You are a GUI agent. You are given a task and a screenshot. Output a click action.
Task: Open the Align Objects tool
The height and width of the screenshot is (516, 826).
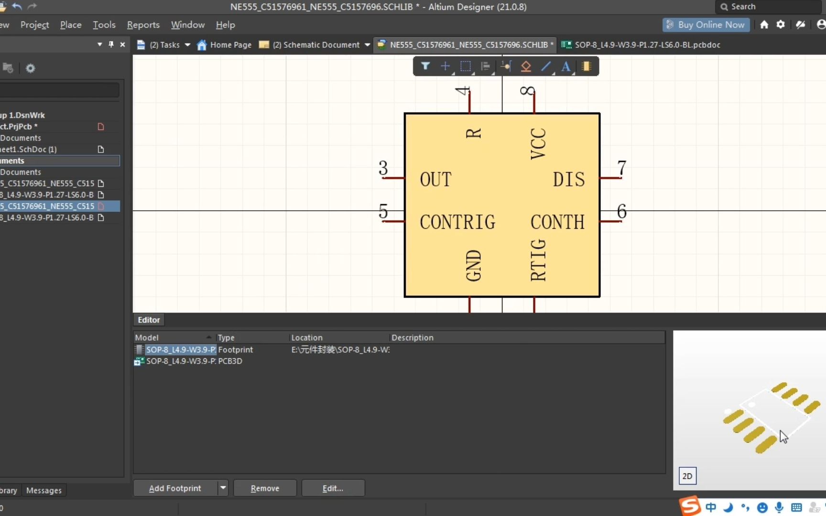[x=486, y=66]
